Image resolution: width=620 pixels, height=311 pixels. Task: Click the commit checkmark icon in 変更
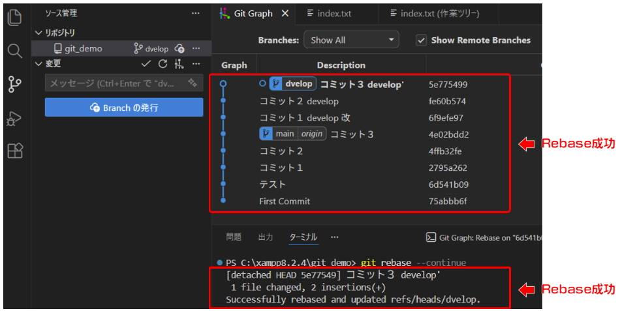[x=147, y=64]
